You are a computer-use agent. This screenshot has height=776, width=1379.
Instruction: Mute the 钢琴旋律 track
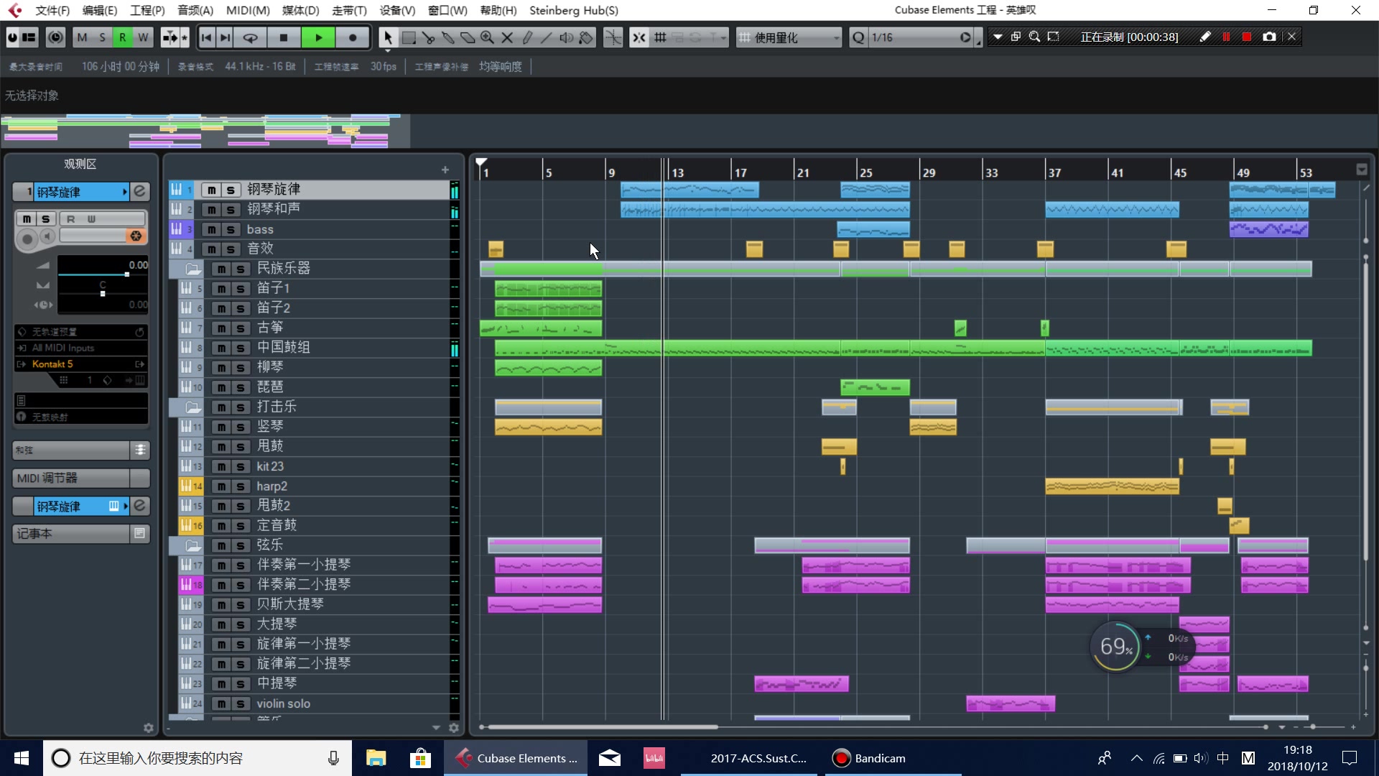tap(211, 190)
